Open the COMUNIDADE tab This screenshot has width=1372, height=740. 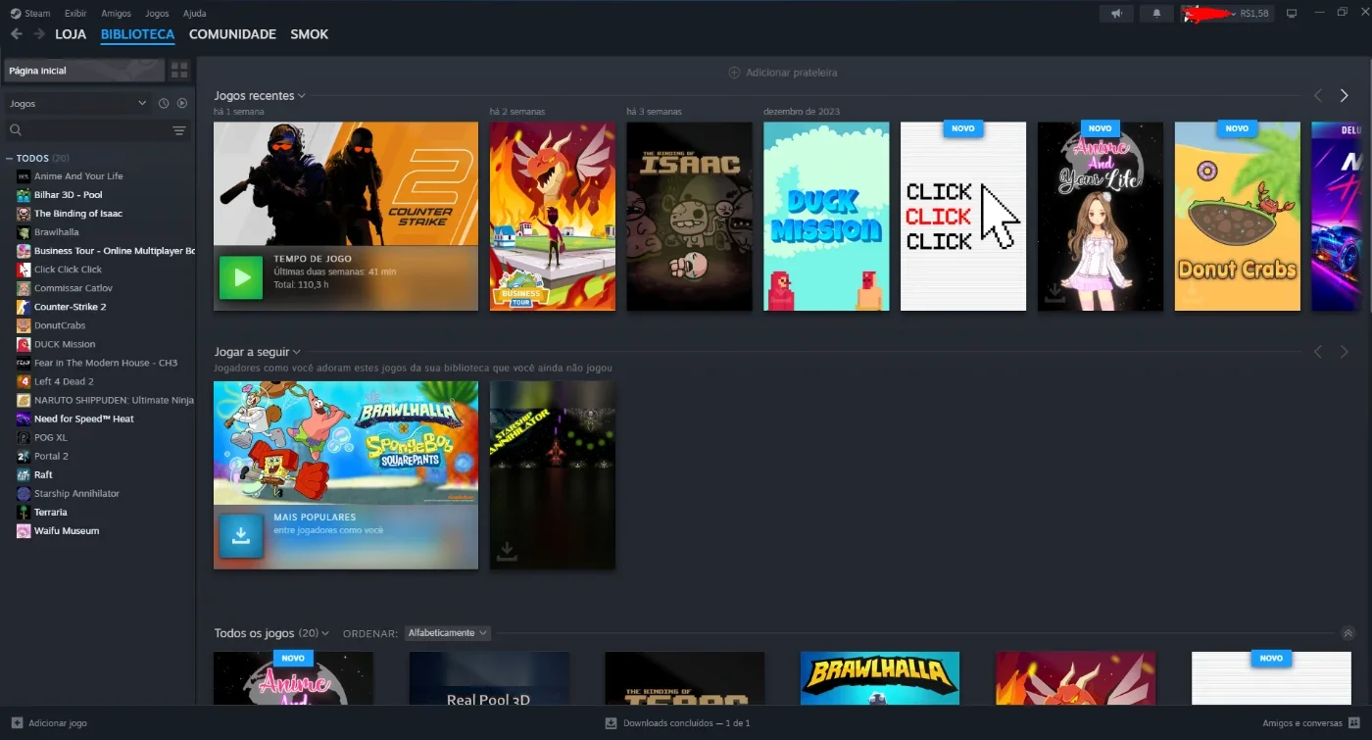(x=232, y=34)
